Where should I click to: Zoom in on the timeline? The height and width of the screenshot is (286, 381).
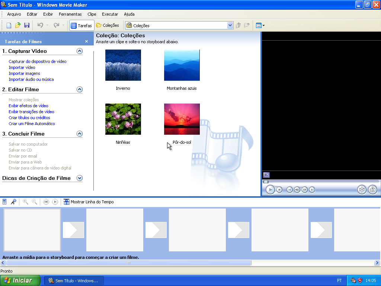(25, 202)
